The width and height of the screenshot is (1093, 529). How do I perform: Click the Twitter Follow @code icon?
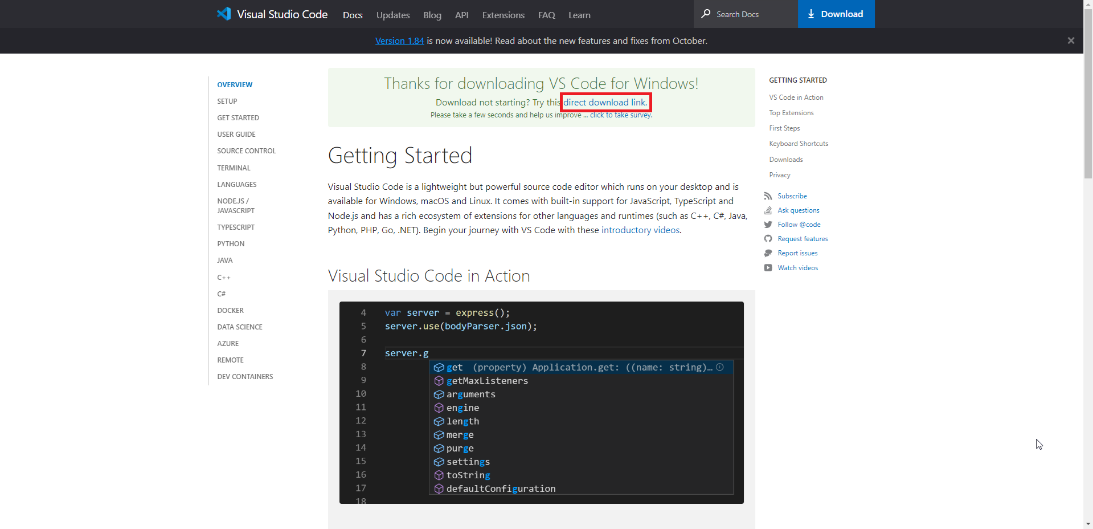[x=768, y=225]
